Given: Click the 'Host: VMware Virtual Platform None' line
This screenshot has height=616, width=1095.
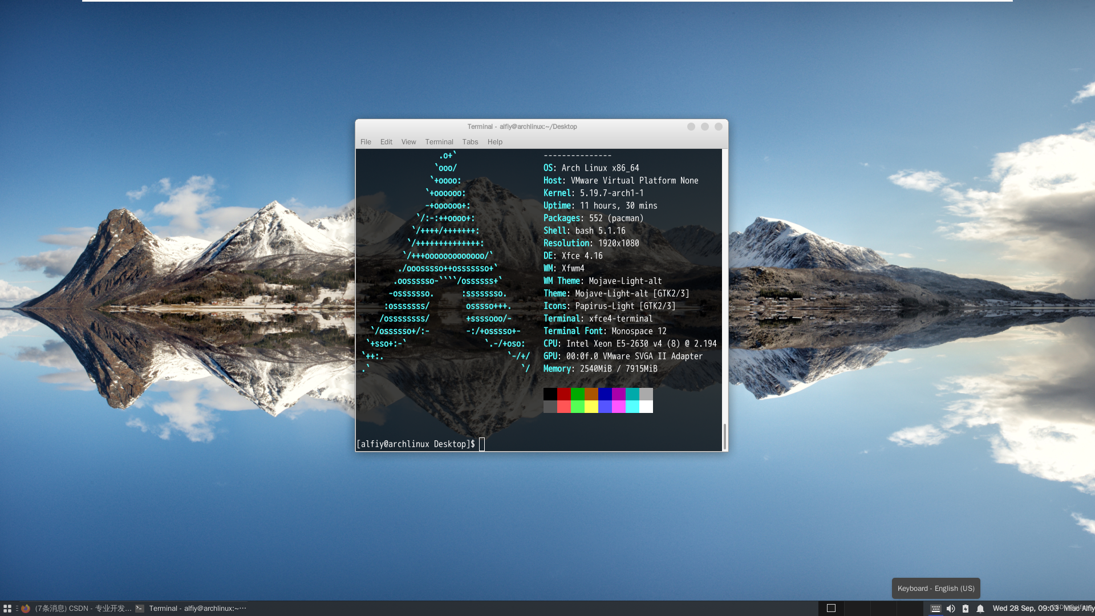Looking at the screenshot, I should tap(621, 180).
